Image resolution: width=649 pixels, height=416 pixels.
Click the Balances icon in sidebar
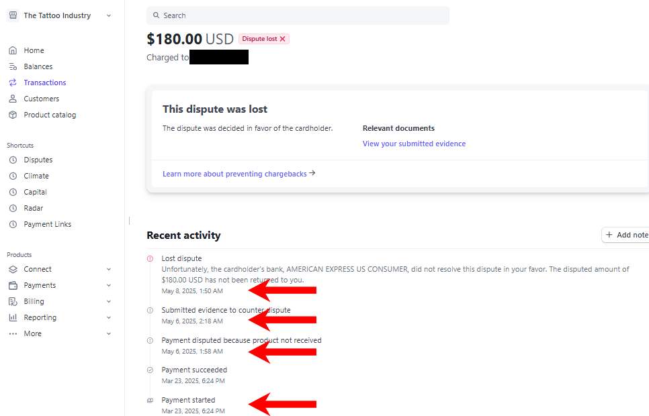12,66
